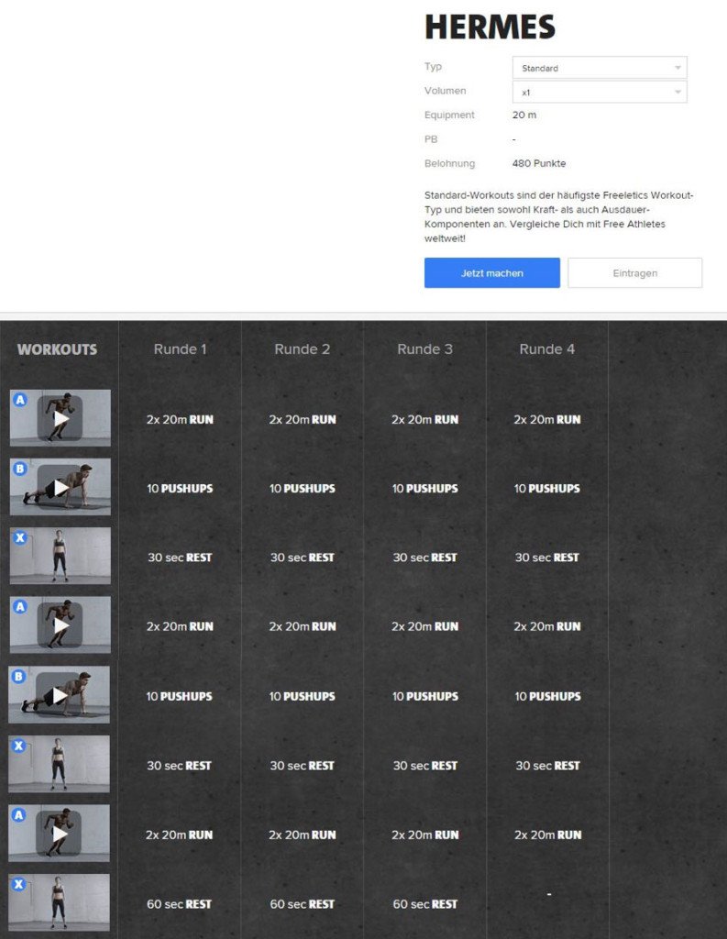The width and height of the screenshot is (727, 939).
Task: Click first-row 2x 20m RUN in Runde 2
Action: point(303,420)
